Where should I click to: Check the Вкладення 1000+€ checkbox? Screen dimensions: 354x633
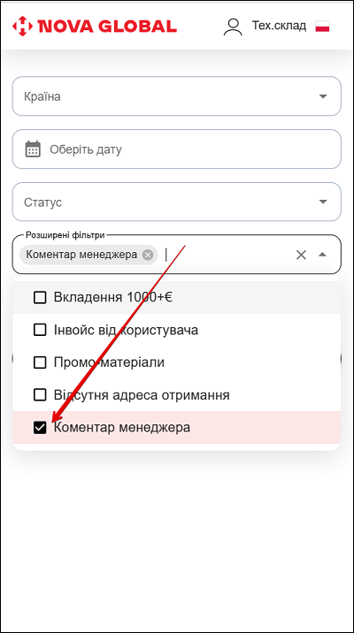40,298
